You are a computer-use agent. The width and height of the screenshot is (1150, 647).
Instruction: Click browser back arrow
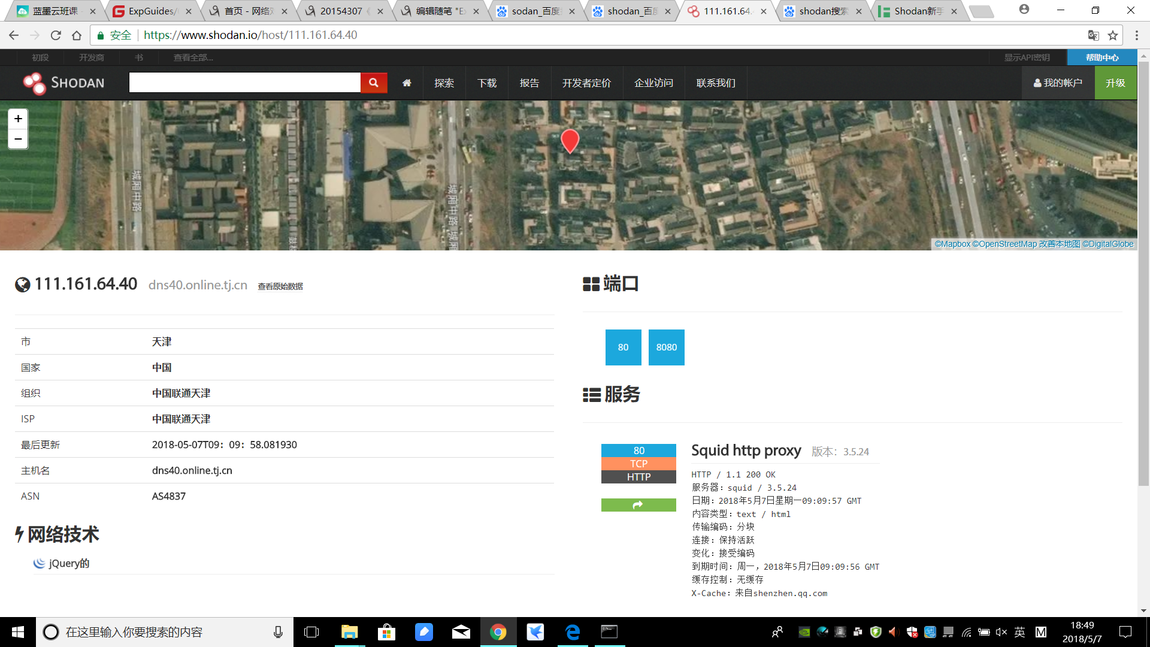[x=14, y=35]
